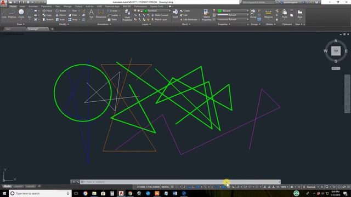Open the Decimal units dropdown in status bar
351x197 pixels.
pos(313,187)
